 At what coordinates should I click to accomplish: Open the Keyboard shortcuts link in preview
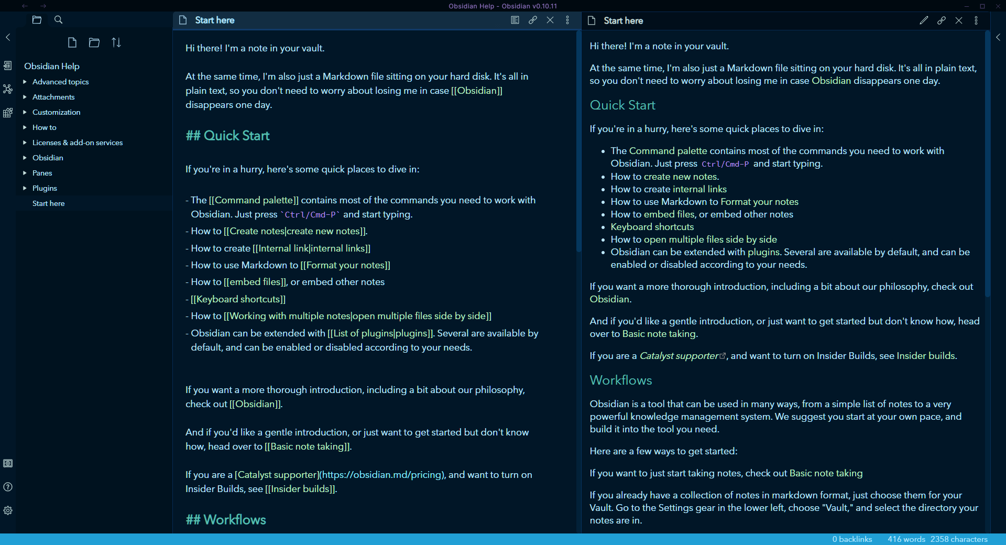[652, 227]
